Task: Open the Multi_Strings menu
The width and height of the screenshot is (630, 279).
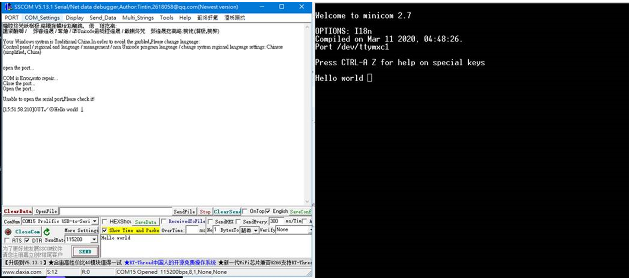Action: [138, 18]
